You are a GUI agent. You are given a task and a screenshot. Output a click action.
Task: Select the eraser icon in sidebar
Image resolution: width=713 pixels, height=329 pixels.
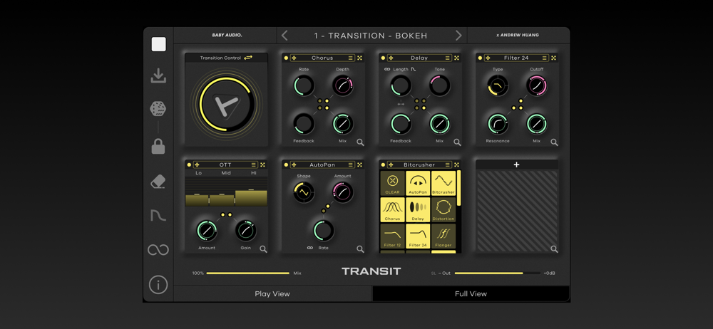[158, 182]
